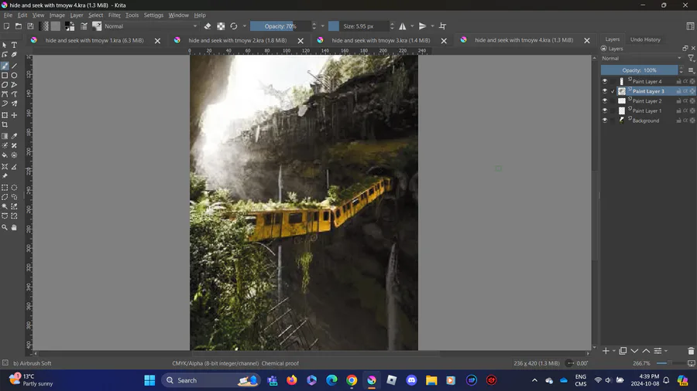The width and height of the screenshot is (697, 391).
Task: Toggle the lock on Paint Layer 2
Action: (x=678, y=101)
